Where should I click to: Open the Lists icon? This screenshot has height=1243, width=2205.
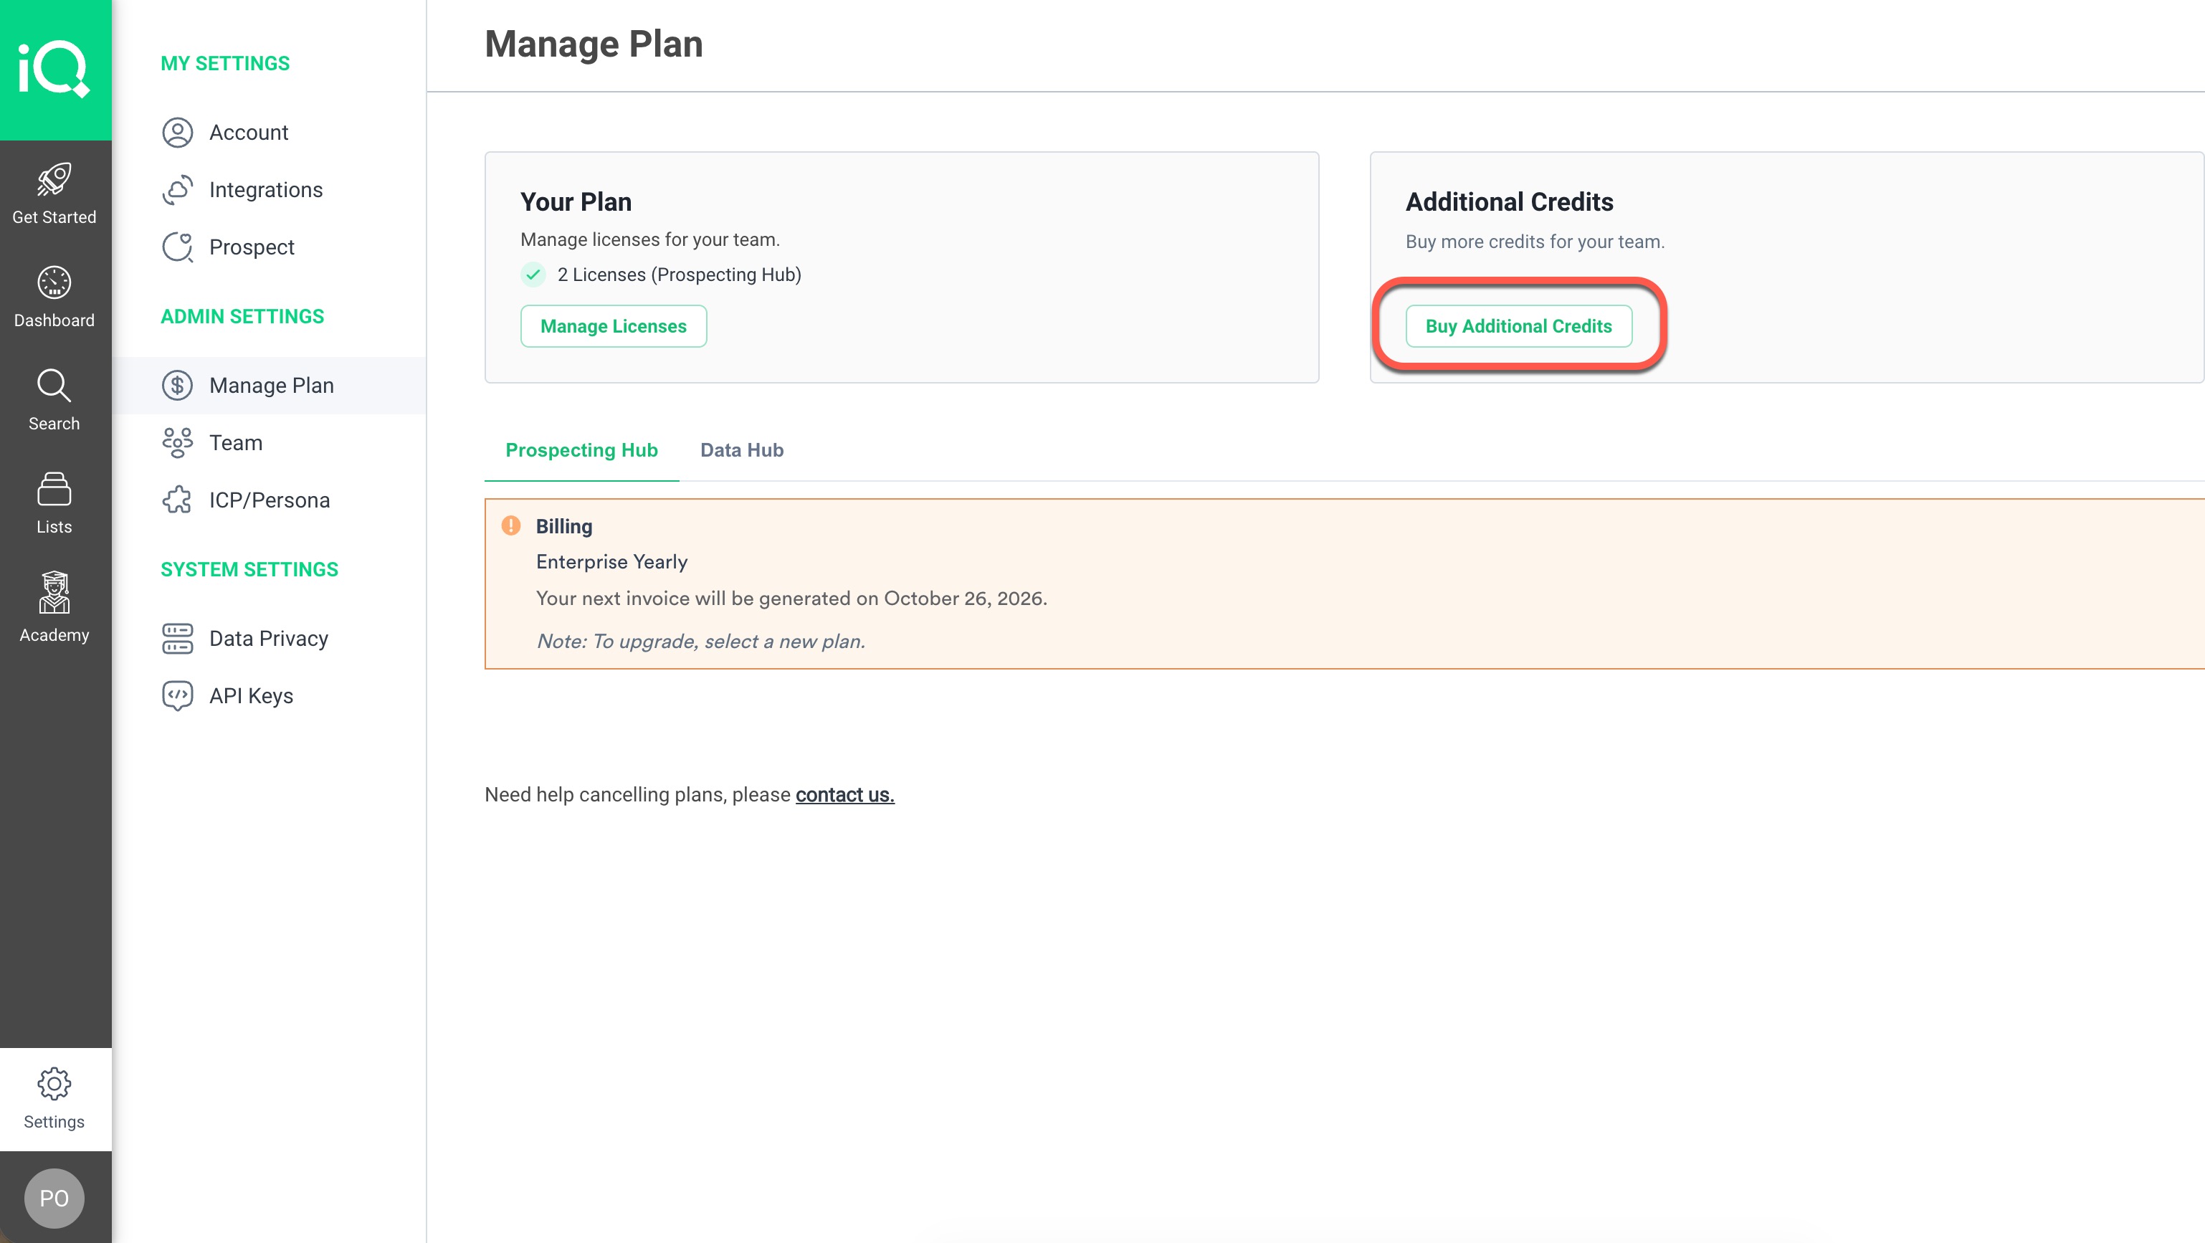pyautogui.click(x=54, y=489)
